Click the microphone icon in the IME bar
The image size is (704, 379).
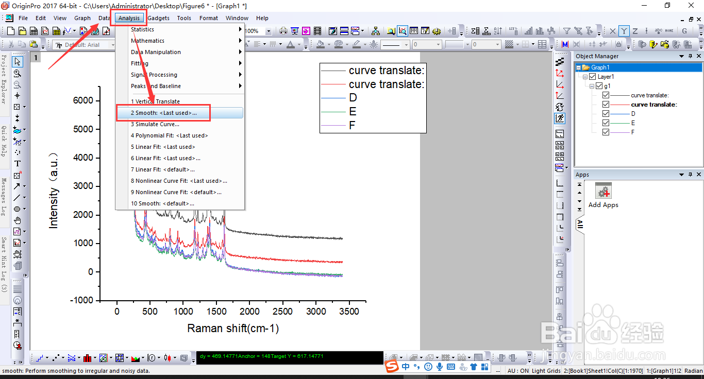pyautogui.click(x=440, y=367)
